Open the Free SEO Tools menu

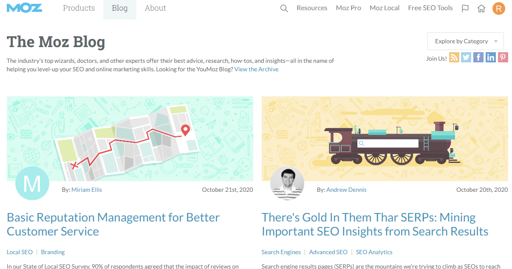[x=430, y=8]
